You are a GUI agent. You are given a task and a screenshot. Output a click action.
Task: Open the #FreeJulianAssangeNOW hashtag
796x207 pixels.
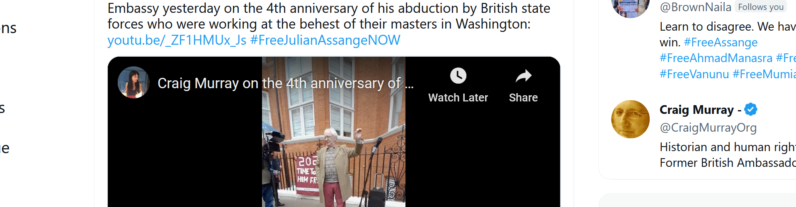click(x=325, y=40)
